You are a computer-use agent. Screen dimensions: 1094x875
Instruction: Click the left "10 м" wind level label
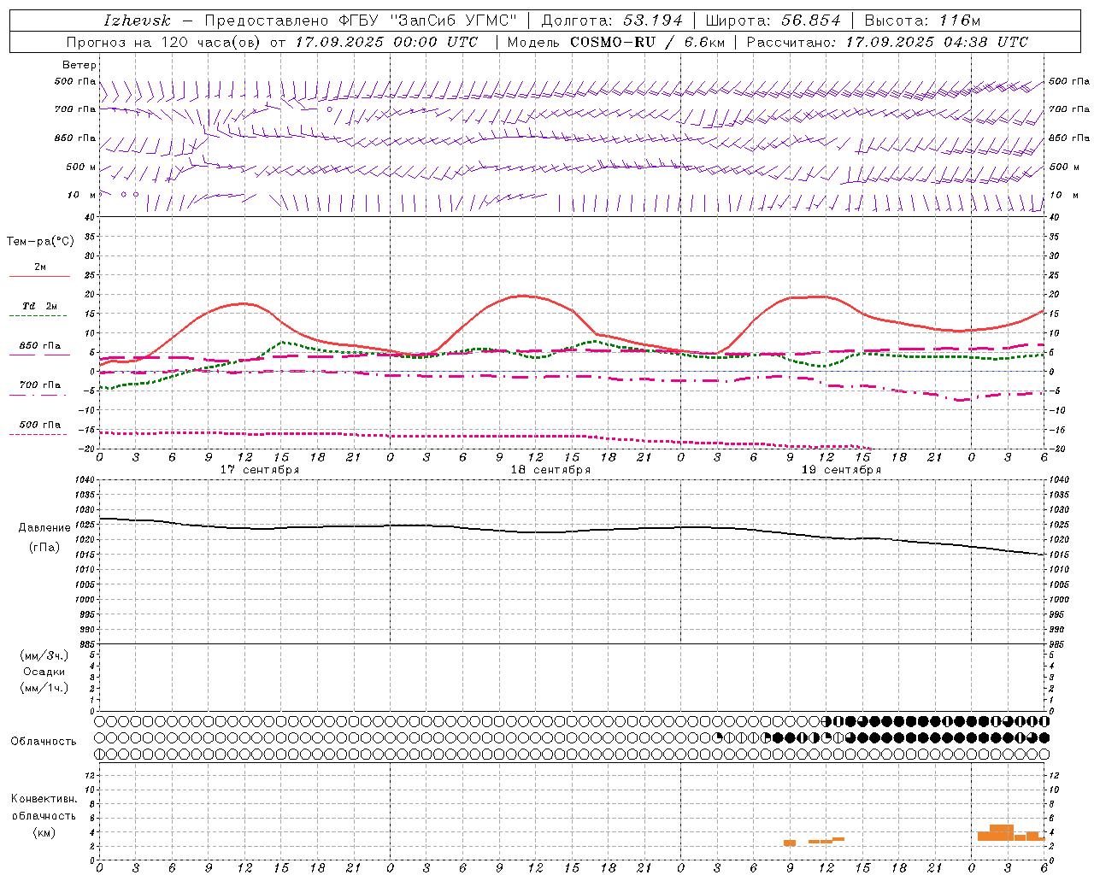[x=81, y=195]
